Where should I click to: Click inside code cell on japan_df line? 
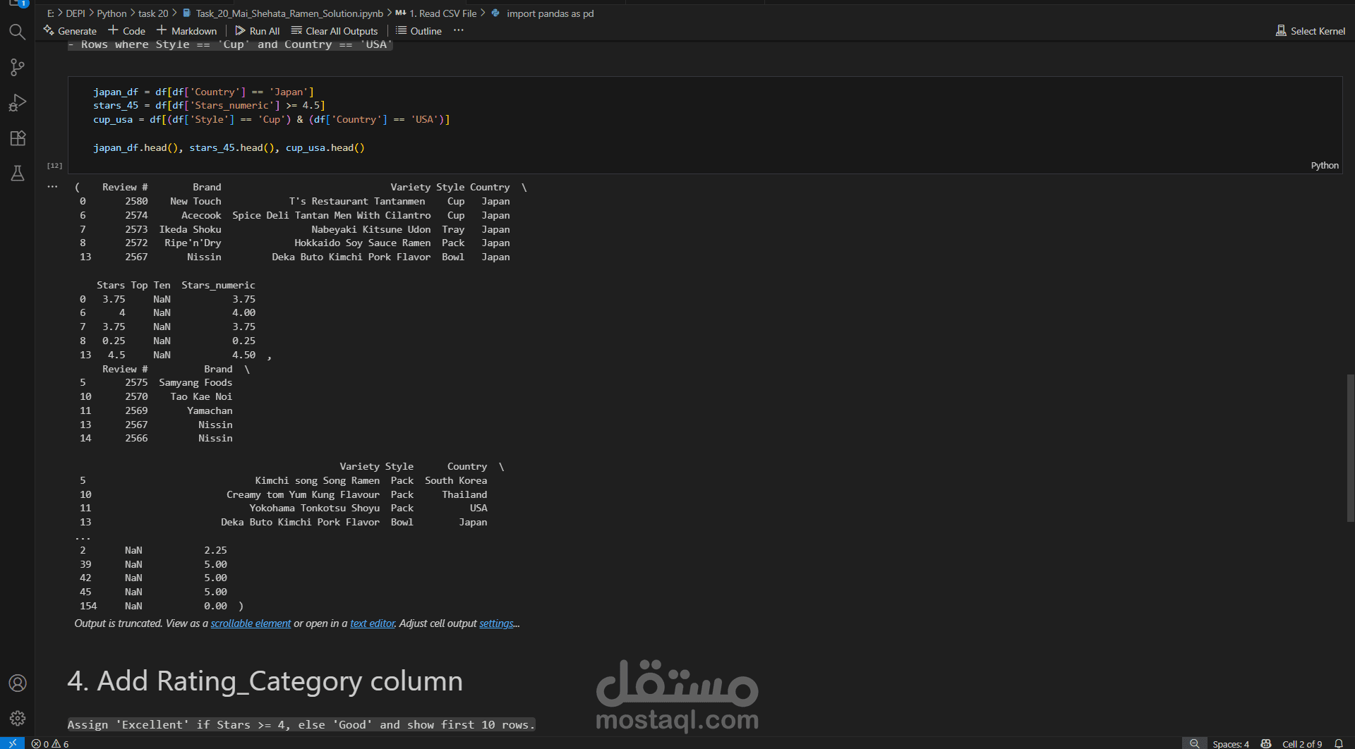[203, 92]
